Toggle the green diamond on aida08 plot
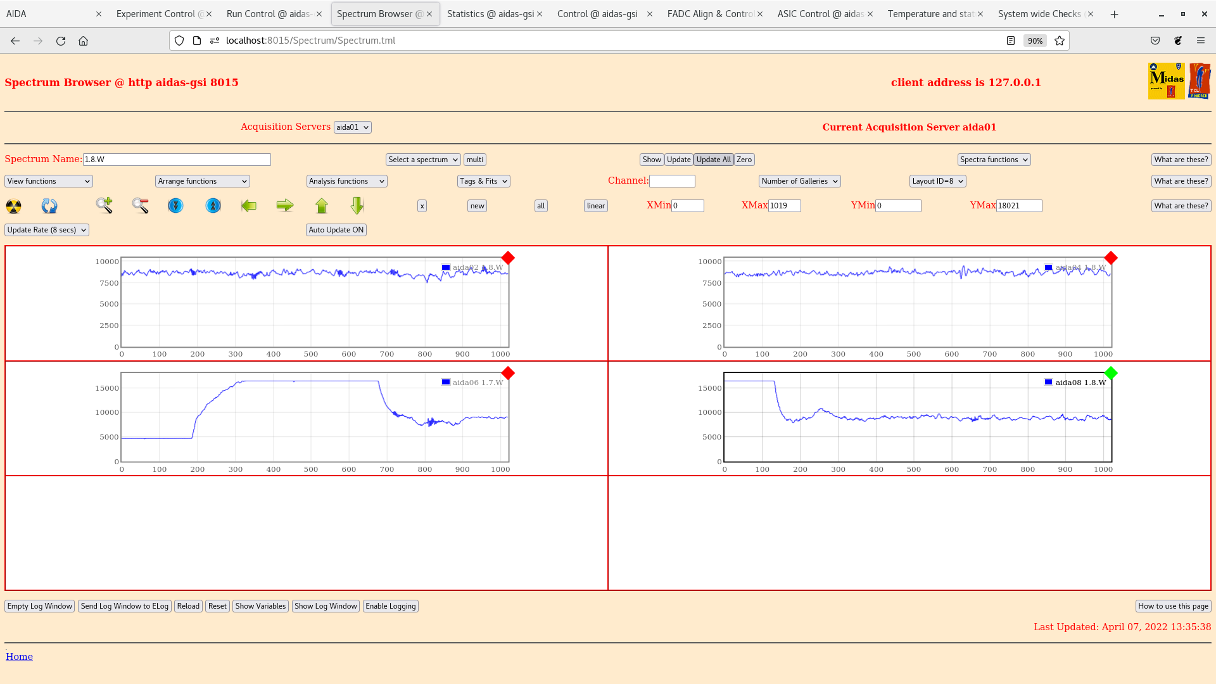1216x684 pixels. pos(1111,373)
